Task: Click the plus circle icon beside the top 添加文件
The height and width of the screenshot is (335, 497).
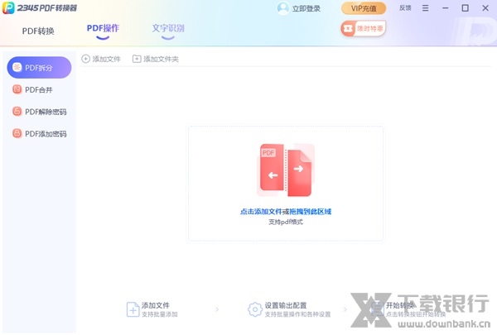Action: click(85, 59)
